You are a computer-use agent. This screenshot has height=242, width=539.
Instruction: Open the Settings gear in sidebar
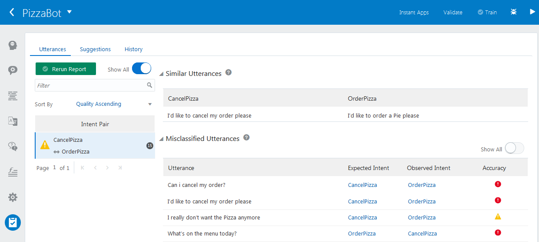(x=13, y=197)
